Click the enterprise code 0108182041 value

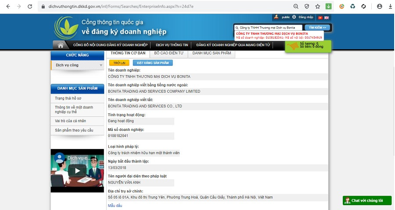(x=118, y=136)
